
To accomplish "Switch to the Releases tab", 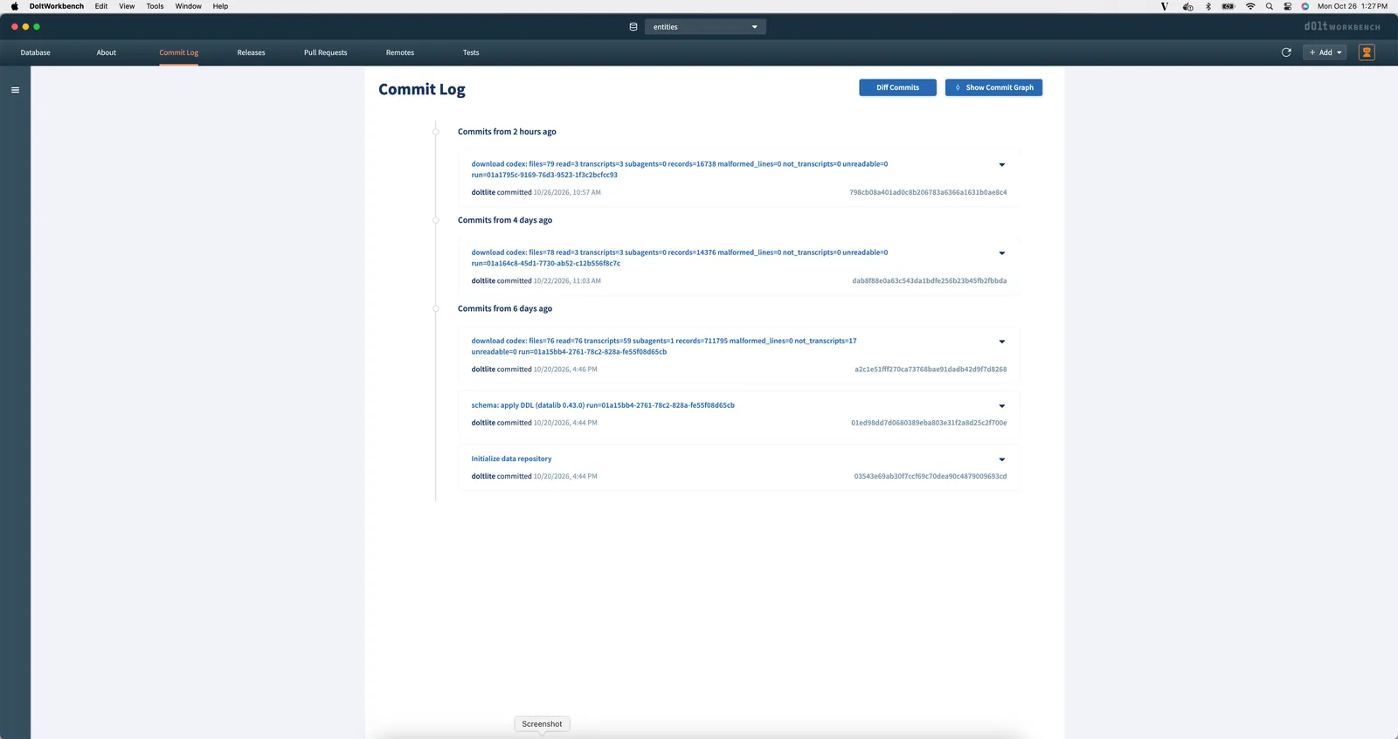I will [x=251, y=52].
